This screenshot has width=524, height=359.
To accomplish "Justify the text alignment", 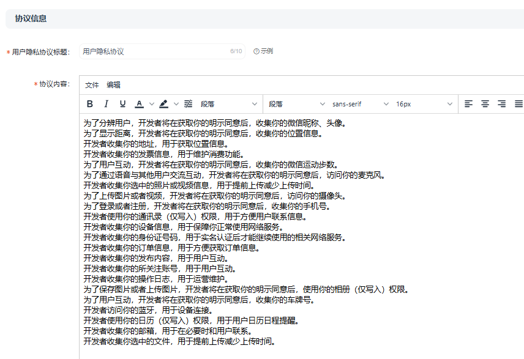I will pyautogui.click(x=518, y=104).
